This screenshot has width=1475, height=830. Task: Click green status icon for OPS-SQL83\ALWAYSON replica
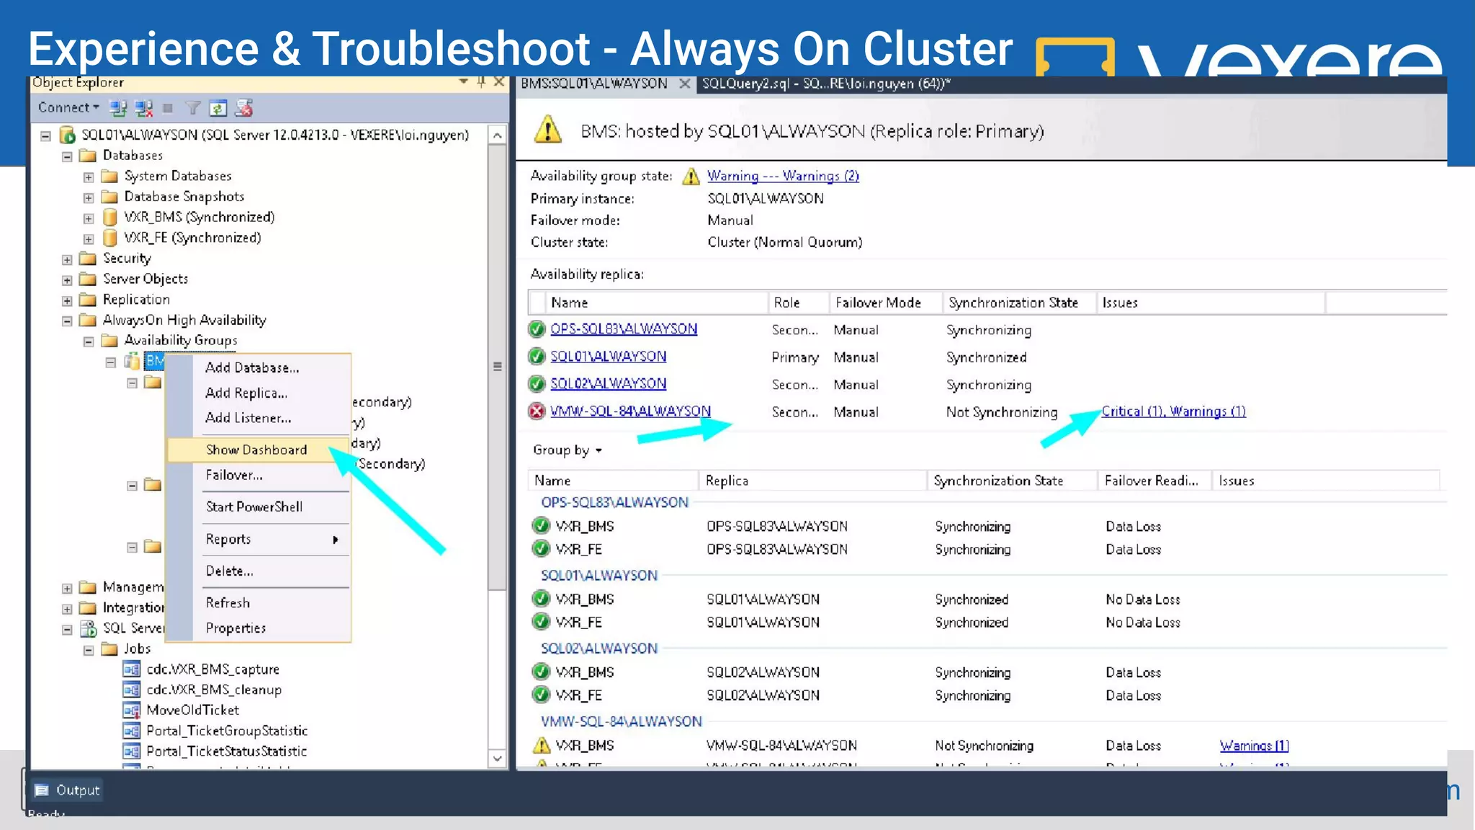(537, 329)
